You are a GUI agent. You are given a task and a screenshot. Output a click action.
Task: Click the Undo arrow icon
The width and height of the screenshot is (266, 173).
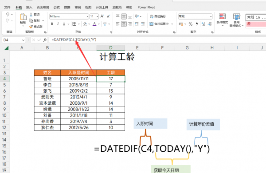tap(7, 15)
